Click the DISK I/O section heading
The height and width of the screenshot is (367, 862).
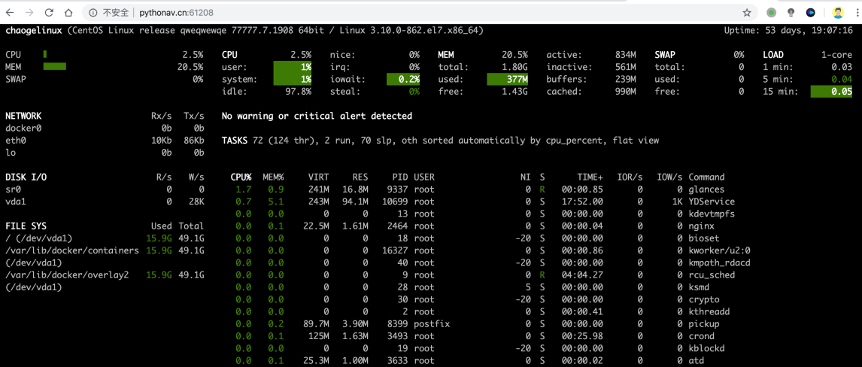pos(26,177)
